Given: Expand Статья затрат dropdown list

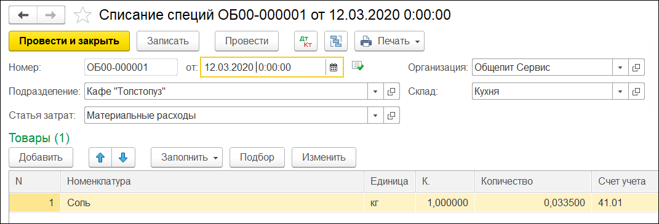Looking at the screenshot, I should pos(376,115).
